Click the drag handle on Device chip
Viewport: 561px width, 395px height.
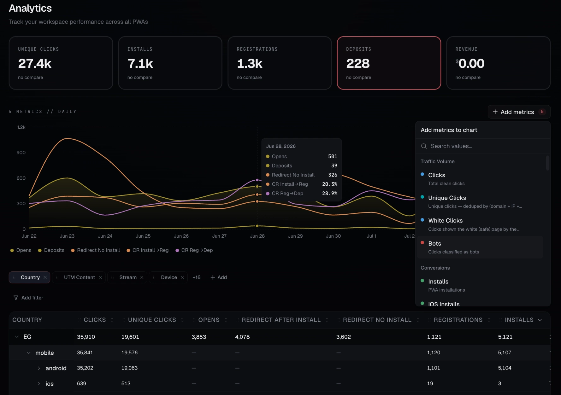[x=154, y=277]
